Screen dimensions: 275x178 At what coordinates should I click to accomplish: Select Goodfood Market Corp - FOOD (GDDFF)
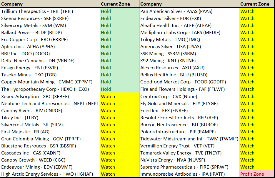click(189, 82)
